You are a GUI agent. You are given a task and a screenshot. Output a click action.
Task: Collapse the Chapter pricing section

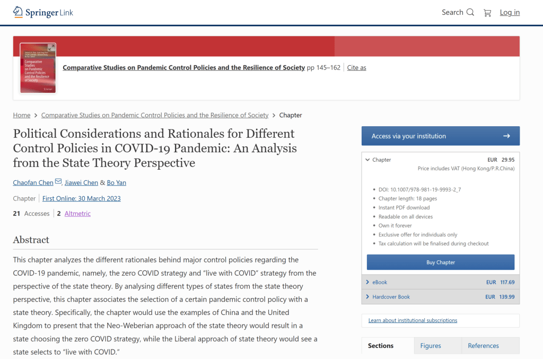367,160
